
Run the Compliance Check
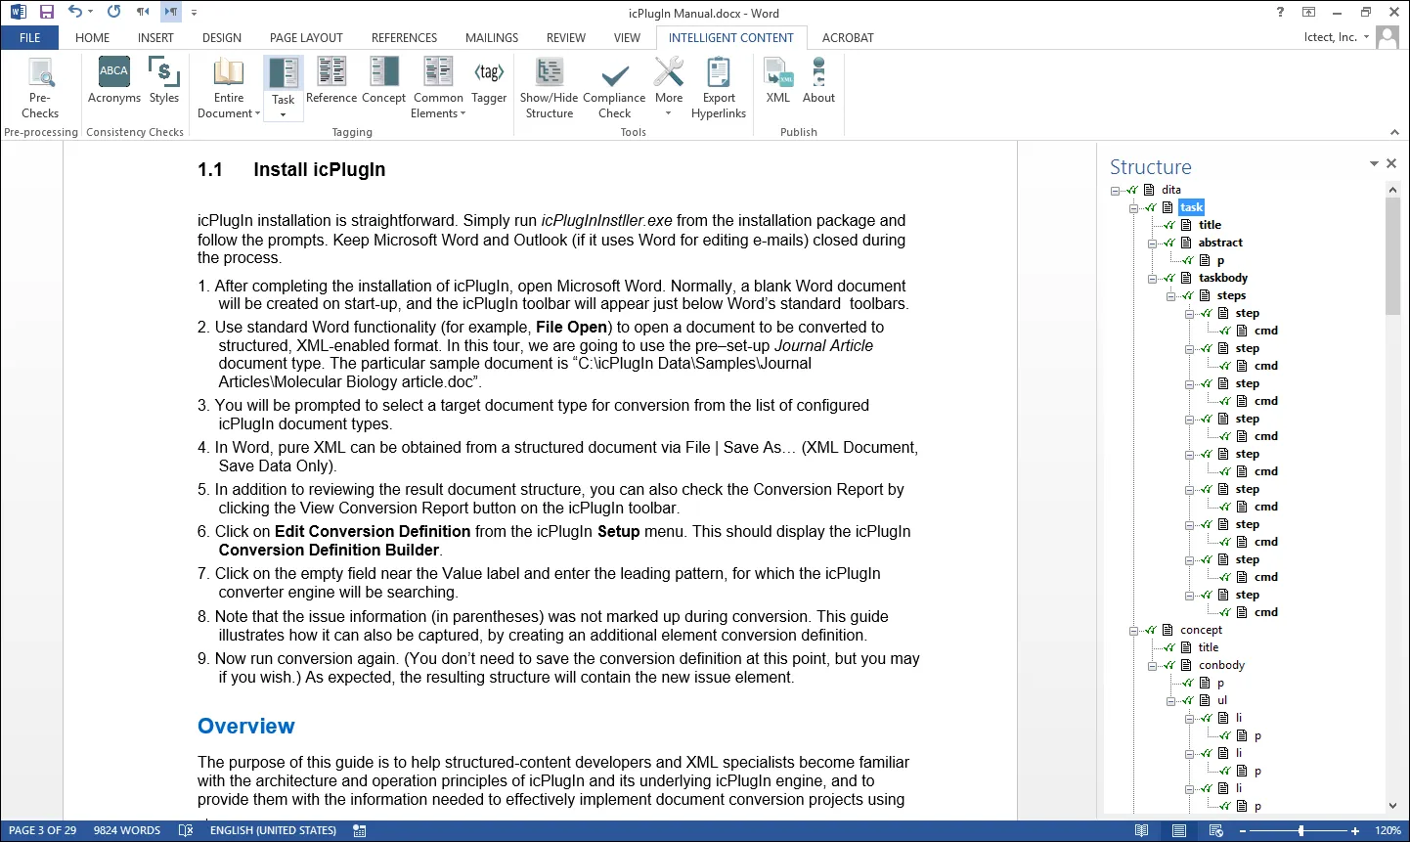[x=614, y=88]
